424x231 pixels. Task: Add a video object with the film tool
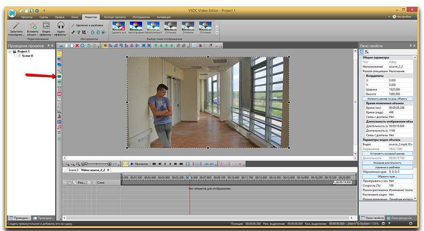(59, 133)
